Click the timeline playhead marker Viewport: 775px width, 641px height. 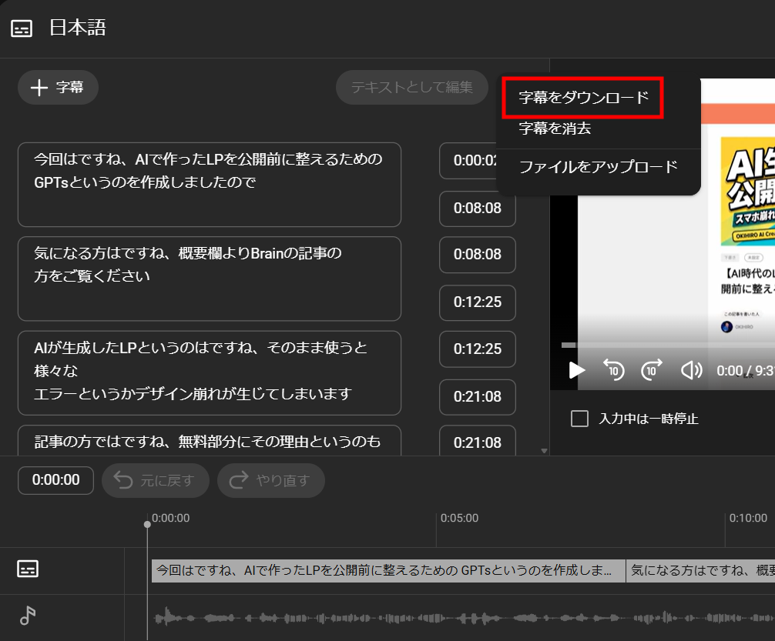pyautogui.click(x=147, y=525)
